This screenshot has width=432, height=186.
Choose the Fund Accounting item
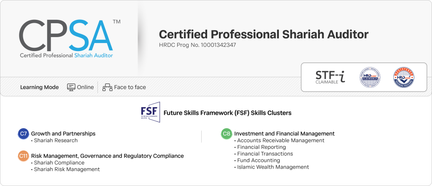(259, 161)
